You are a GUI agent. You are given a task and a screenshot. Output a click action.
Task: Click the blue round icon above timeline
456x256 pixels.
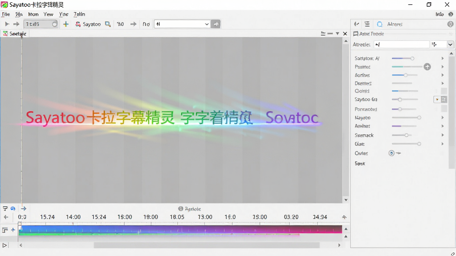(x=13, y=208)
